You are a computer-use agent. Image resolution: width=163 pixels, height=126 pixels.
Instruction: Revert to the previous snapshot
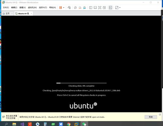(80, 8)
